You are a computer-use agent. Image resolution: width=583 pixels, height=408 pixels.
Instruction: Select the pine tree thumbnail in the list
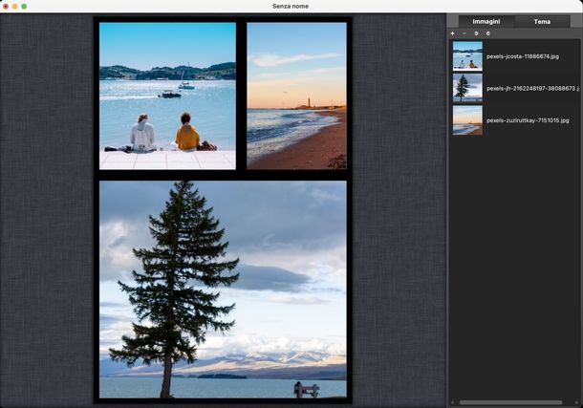(467, 88)
